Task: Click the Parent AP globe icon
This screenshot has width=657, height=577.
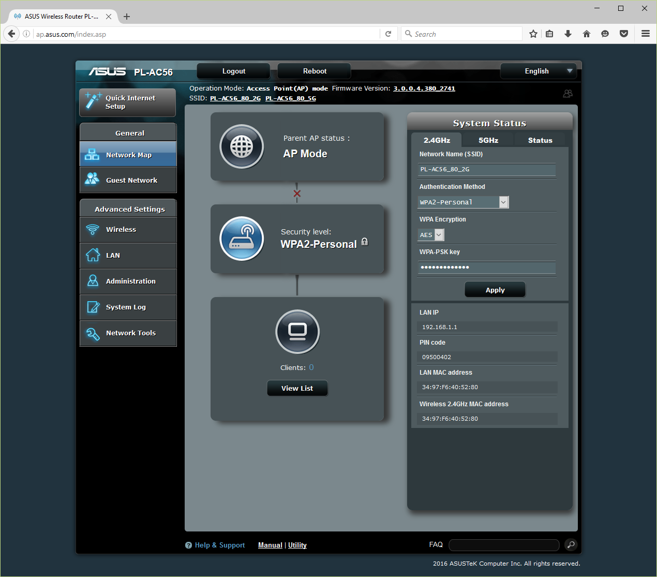Action: point(242,146)
